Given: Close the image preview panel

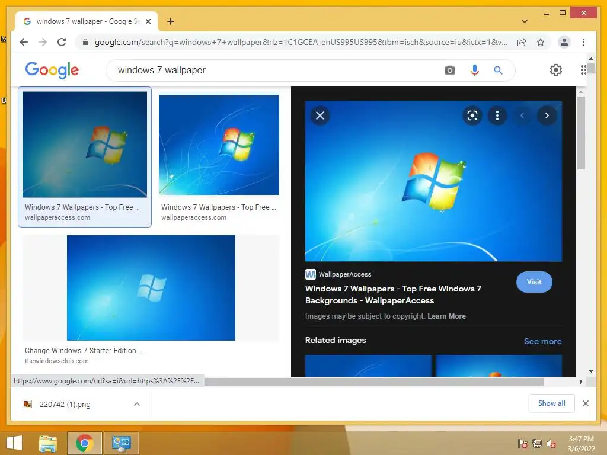Looking at the screenshot, I should (320, 116).
